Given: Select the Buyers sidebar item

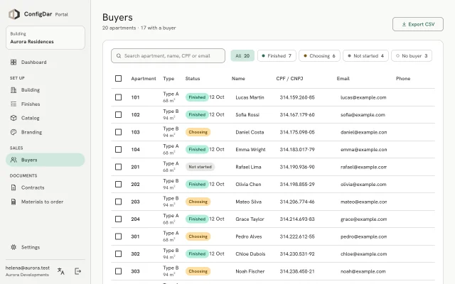Looking at the screenshot, I should click(45, 160).
